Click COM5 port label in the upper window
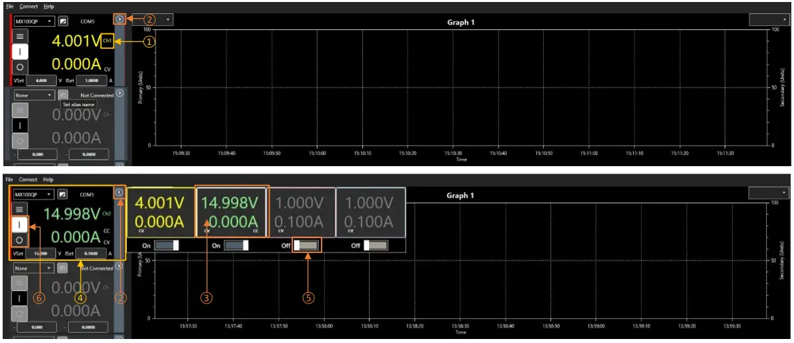Viewport: 794px width, 343px height. point(87,21)
